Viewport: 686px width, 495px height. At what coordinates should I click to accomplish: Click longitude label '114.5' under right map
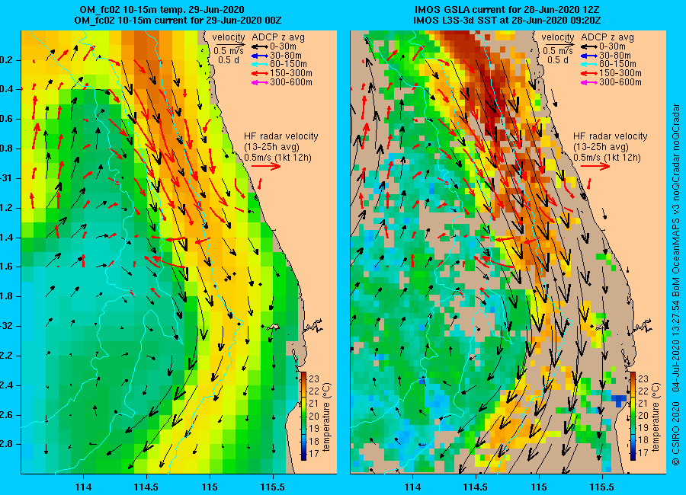click(475, 487)
